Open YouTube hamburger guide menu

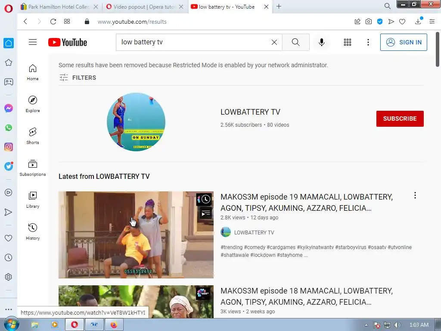(33, 42)
